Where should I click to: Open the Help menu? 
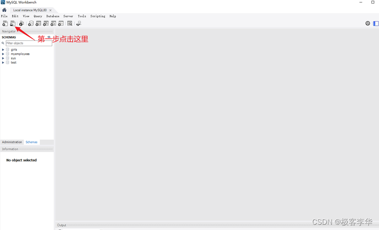pyautogui.click(x=112, y=16)
